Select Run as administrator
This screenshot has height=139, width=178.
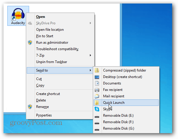tap(60, 43)
